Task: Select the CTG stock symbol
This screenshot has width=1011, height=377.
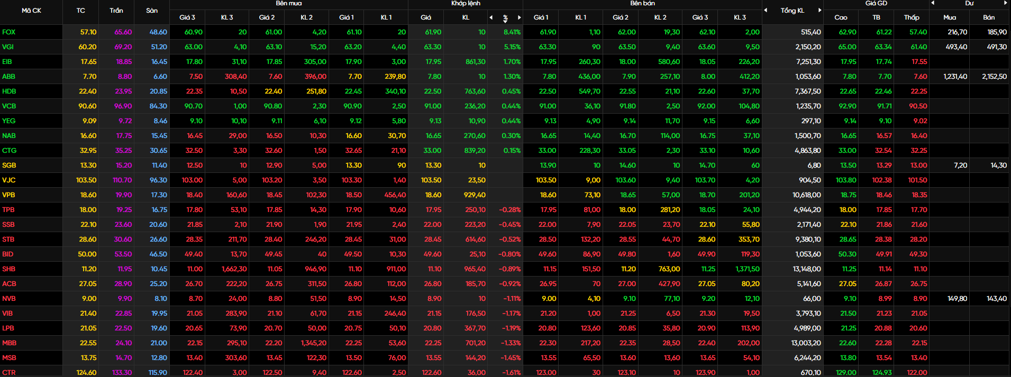Action: click(x=10, y=151)
